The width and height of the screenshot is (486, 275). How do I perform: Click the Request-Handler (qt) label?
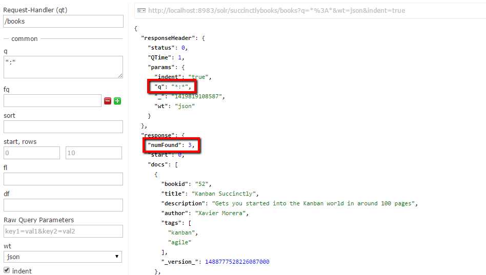(35, 10)
